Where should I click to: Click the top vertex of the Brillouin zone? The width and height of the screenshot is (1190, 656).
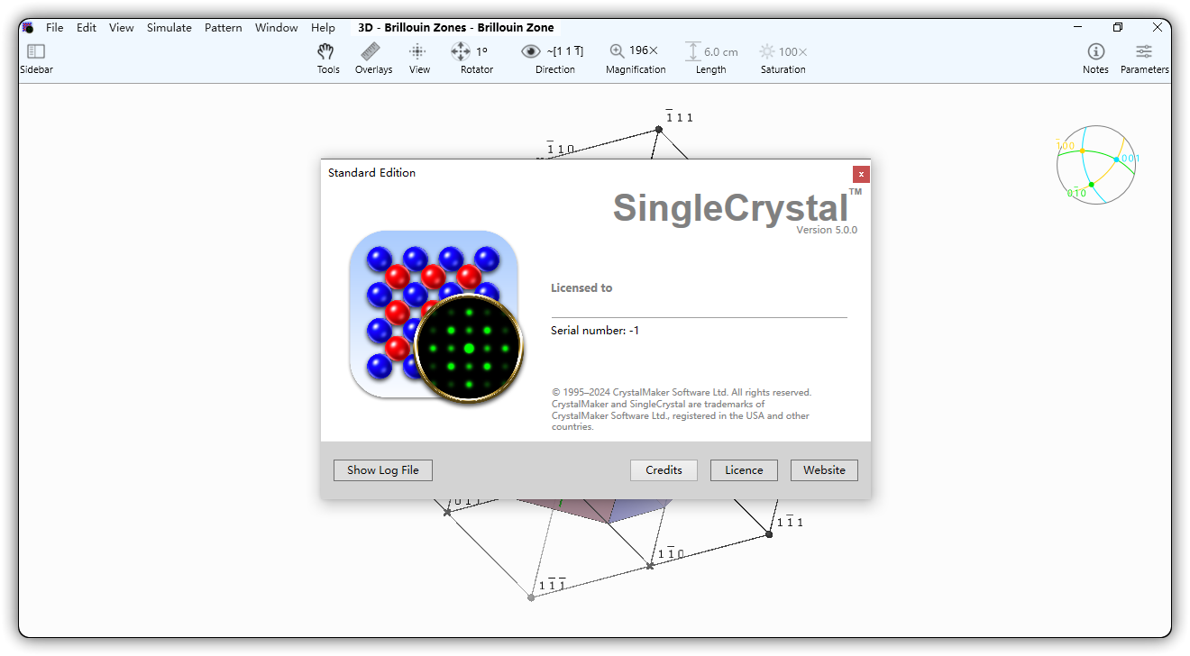pyautogui.click(x=659, y=130)
